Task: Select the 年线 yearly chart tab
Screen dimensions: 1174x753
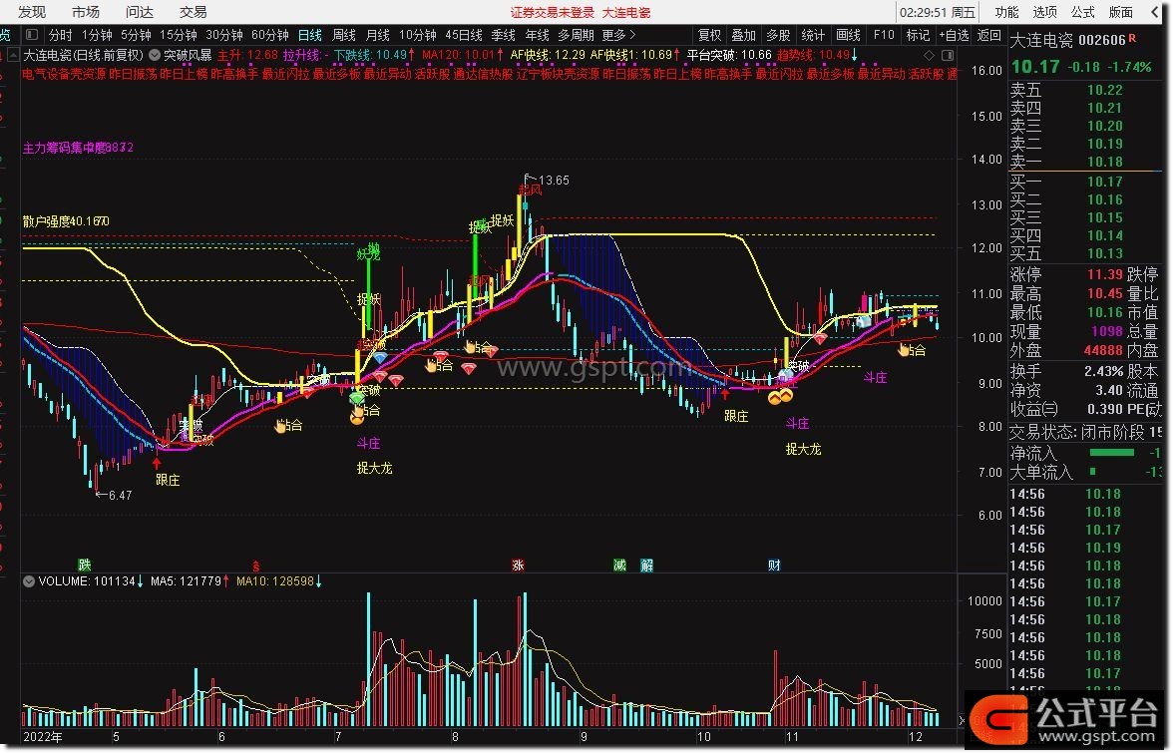Action: (x=538, y=35)
